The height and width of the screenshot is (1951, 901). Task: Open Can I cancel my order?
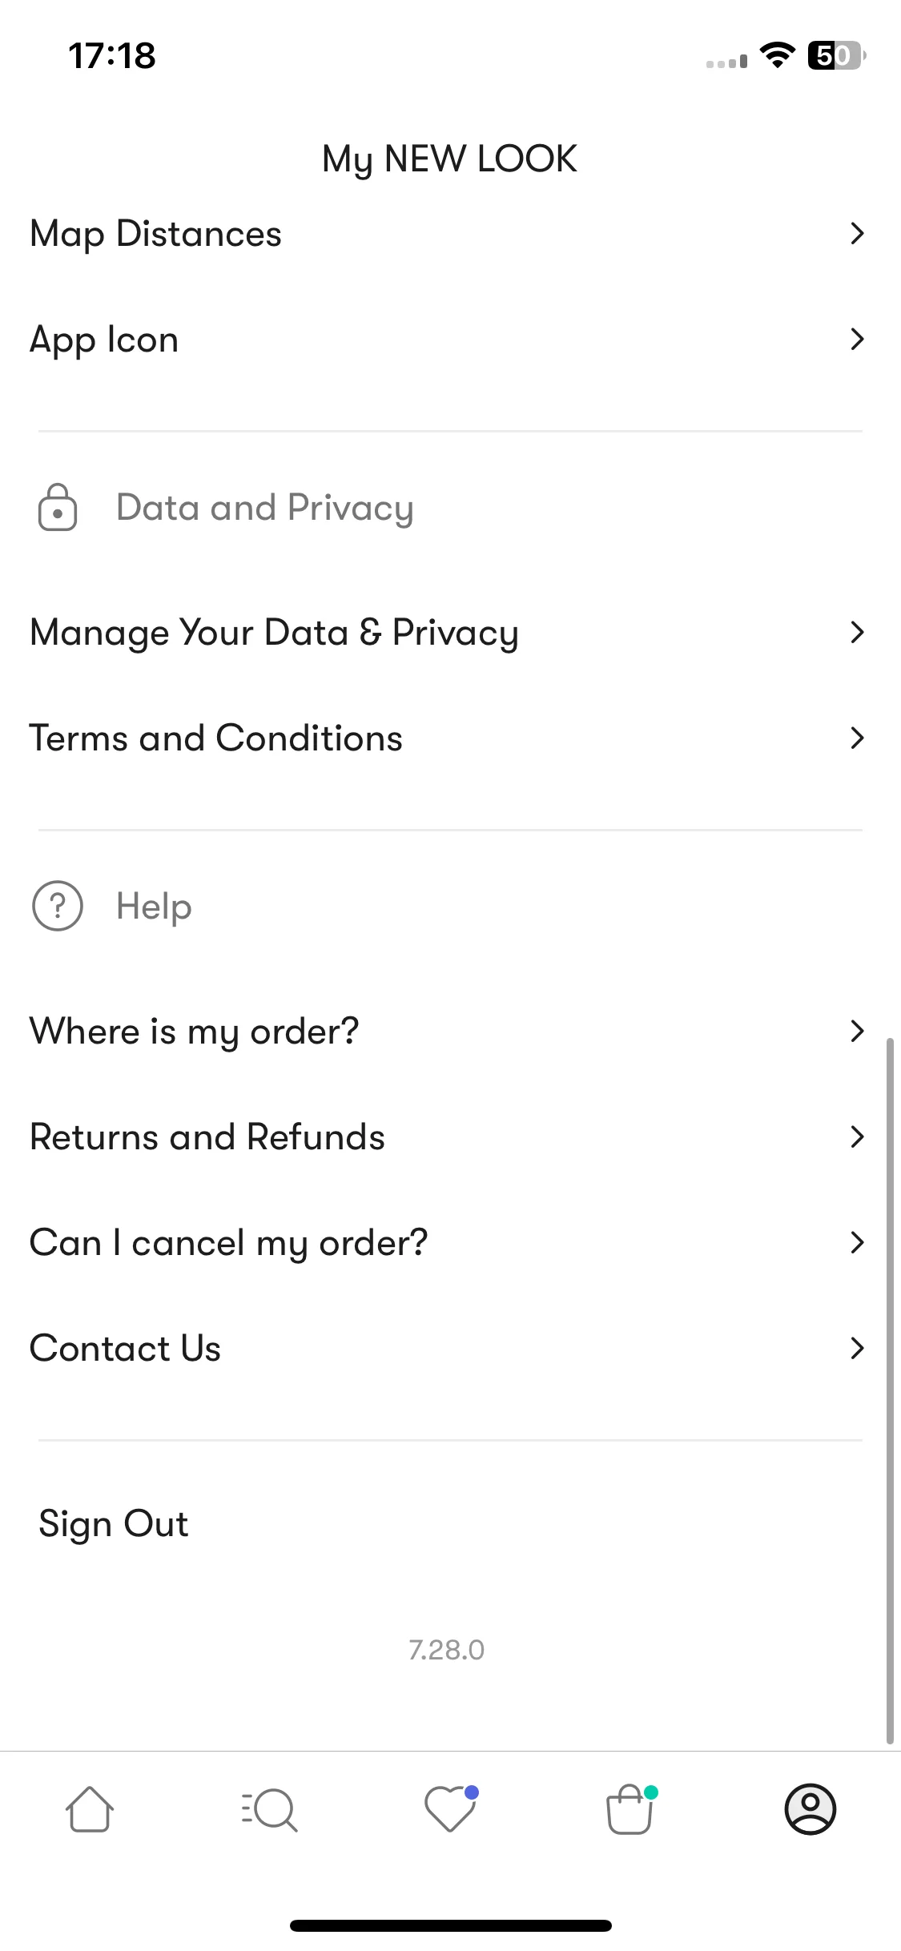[450, 1242]
